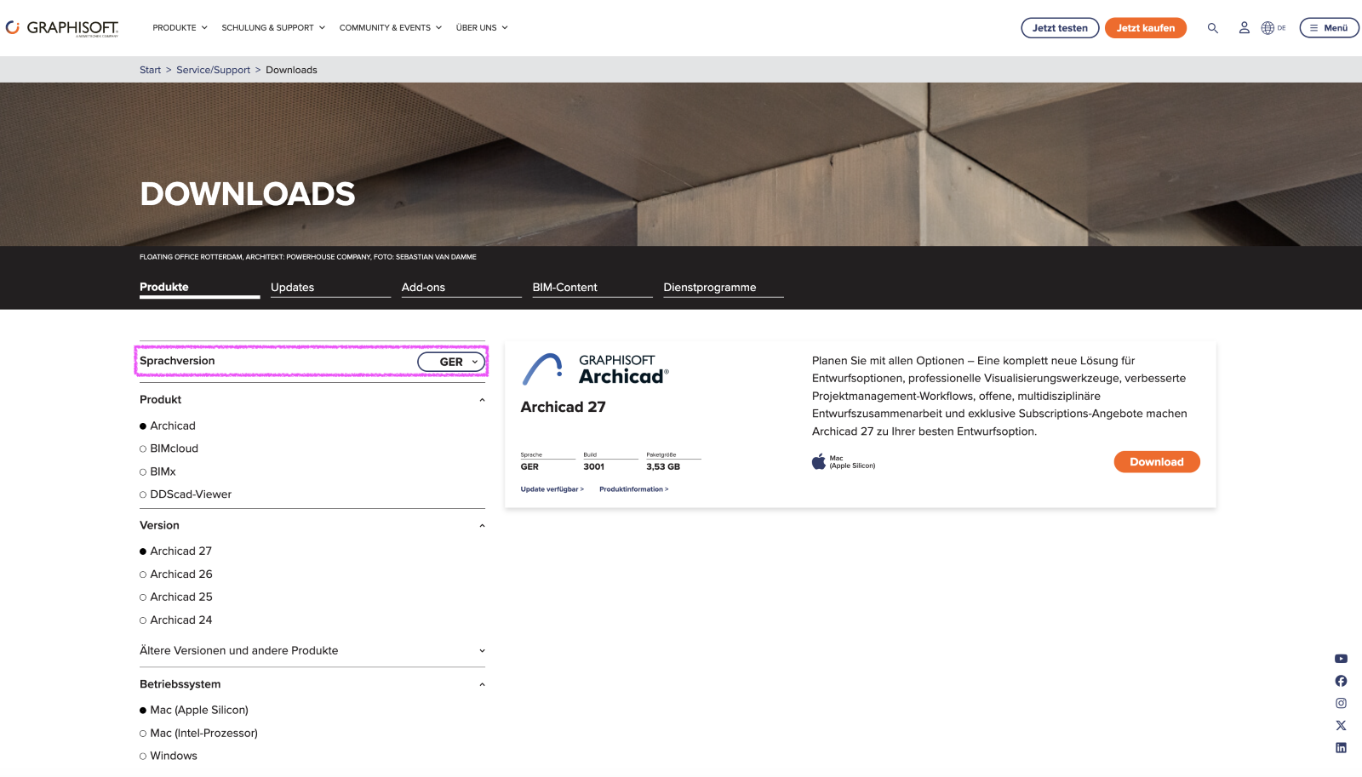Go to Service/Support breadcrumb link
Viewport: 1362px width, 777px height.
pyautogui.click(x=213, y=70)
